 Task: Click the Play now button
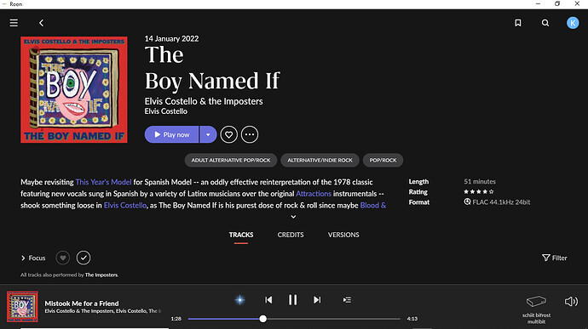(x=171, y=134)
